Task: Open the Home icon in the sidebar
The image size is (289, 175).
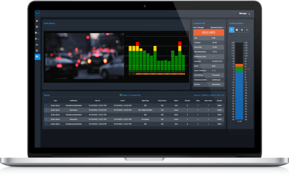Action: pyautogui.click(x=37, y=21)
